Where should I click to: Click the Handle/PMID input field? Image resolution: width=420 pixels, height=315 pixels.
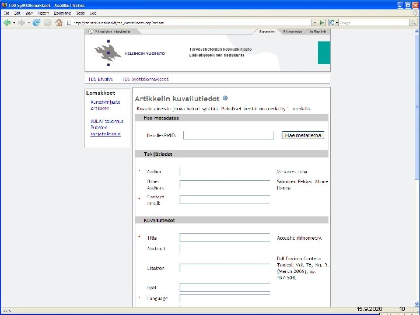[229, 135]
